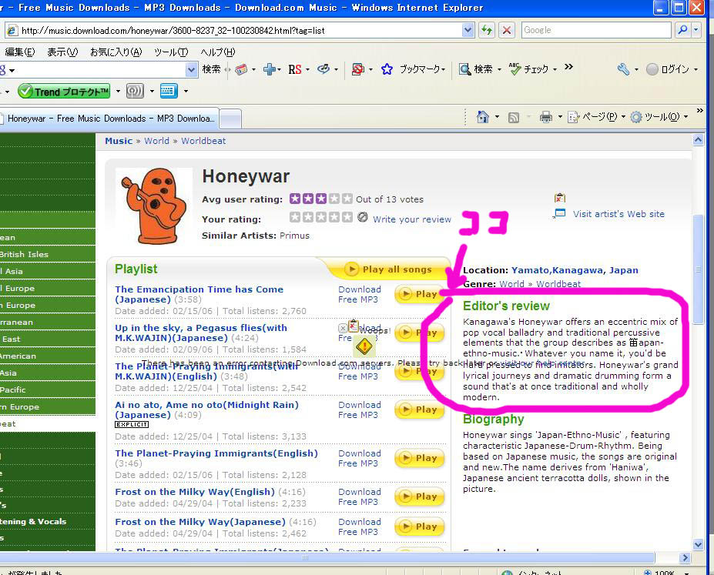Expand the ログイン dropdown

(x=696, y=69)
